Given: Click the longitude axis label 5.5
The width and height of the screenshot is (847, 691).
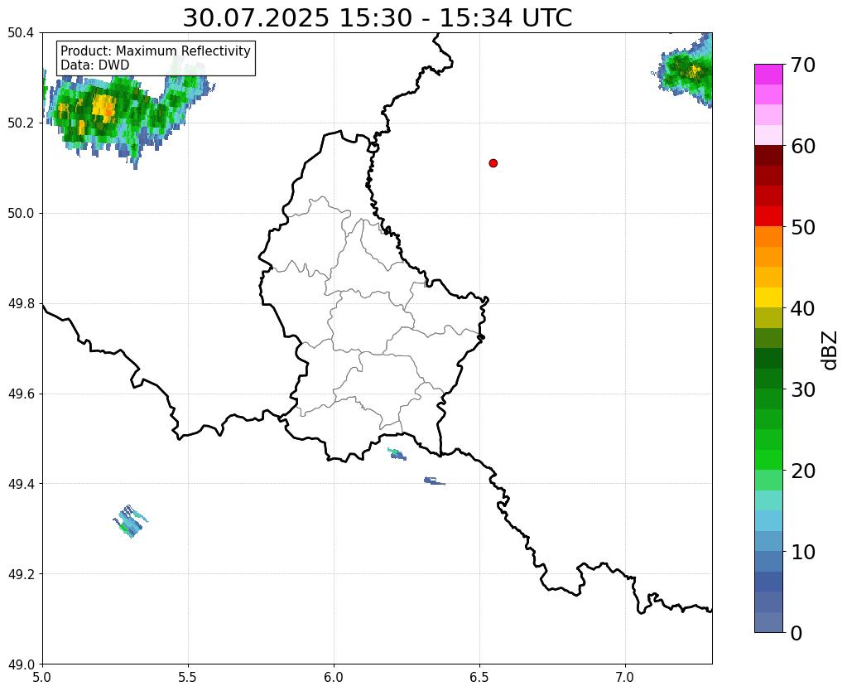Looking at the screenshot, I should click(x=188, y=678).
